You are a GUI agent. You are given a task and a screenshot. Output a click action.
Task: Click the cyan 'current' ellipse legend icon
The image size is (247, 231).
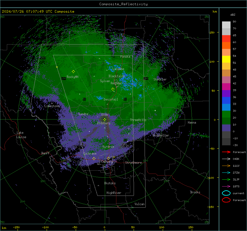[x=226, y=193]
